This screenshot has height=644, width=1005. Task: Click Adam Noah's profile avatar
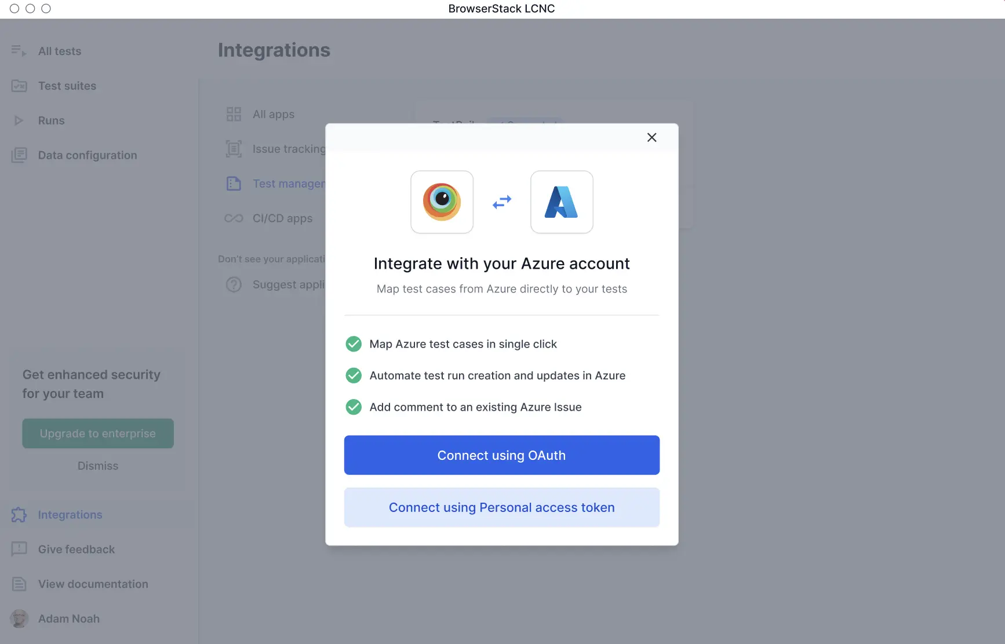click(x=19, y=619)
